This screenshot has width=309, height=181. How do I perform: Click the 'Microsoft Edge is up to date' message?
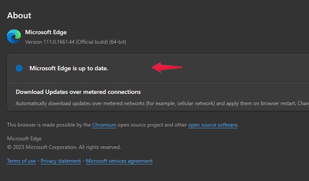(69, 68)
